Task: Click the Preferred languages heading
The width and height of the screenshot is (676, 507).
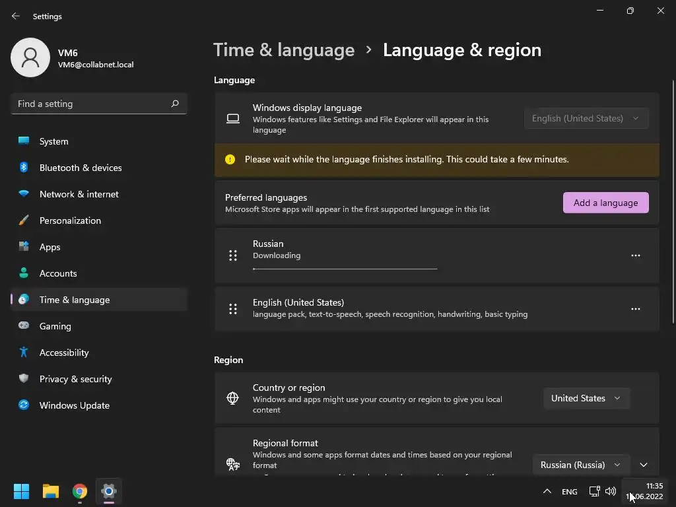Action: (266, 197)
